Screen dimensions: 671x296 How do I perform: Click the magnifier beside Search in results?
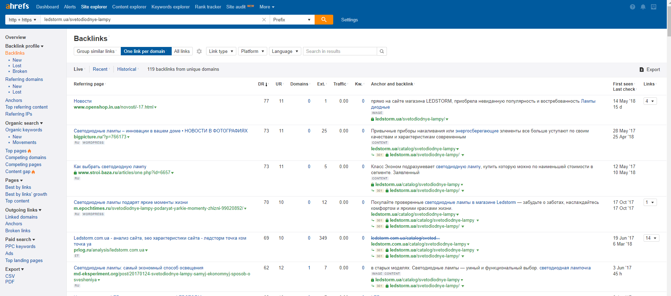click(x=382, y=51)
